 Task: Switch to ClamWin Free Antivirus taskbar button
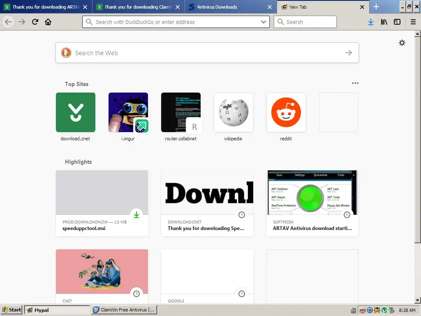pos(124,310)
